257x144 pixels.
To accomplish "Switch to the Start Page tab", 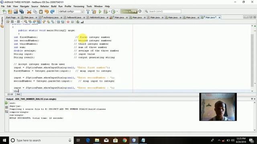I will 12,17.
